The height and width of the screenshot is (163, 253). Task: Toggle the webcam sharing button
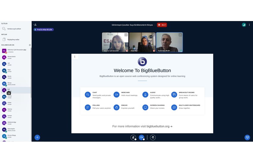[x=142, y=137]
